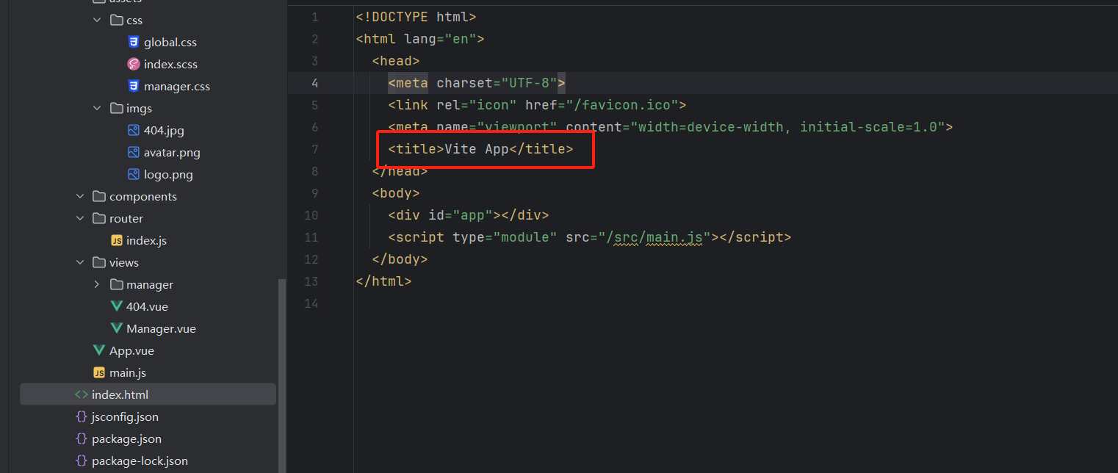This screenshot has height=473, width=1118.
Task: Select the Sass icon beside index.scss
Action: pos(133,64)
